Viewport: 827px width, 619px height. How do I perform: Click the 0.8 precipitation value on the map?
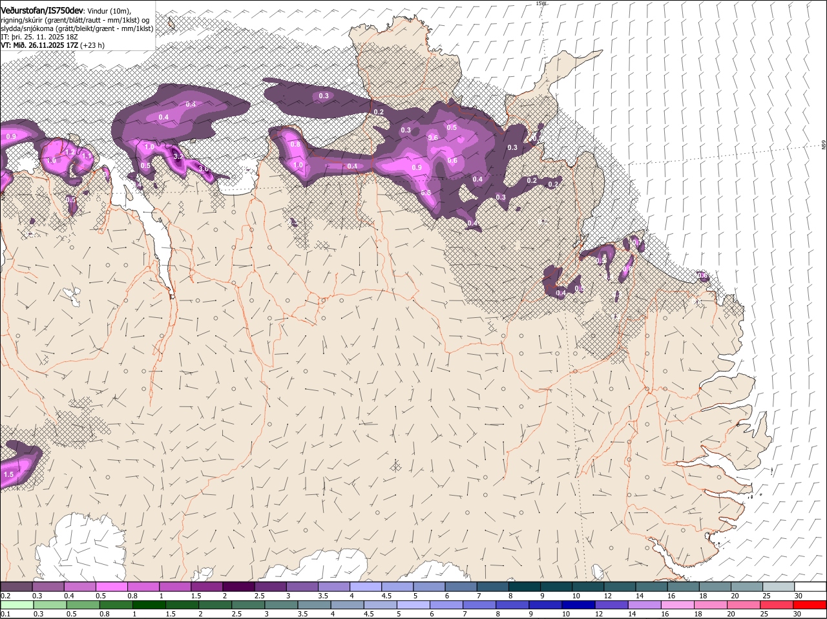point(295,145)
